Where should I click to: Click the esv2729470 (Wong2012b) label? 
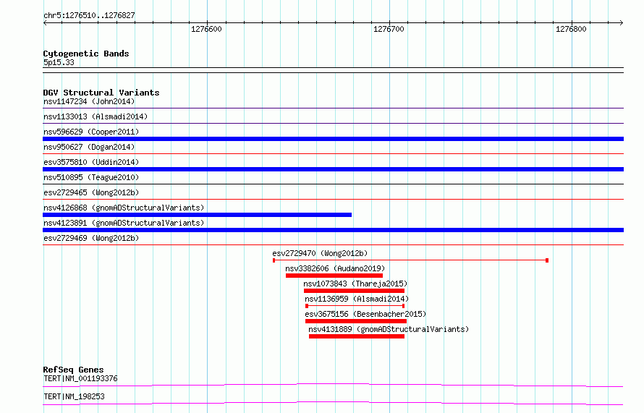(320, 253)
